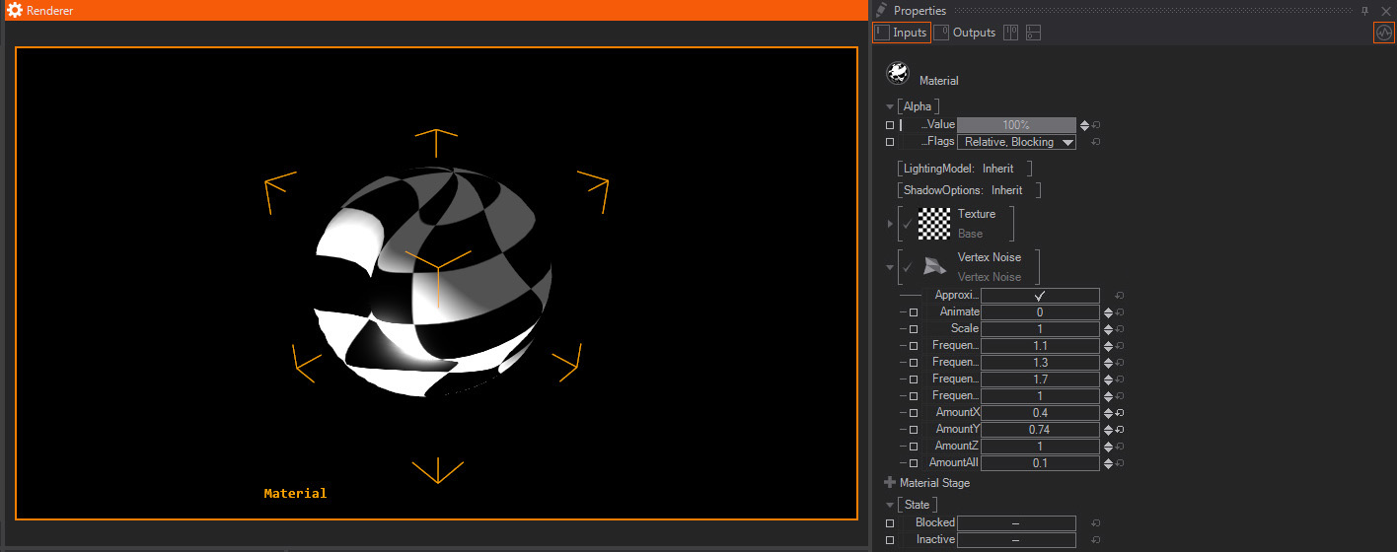Collapse the Alpha section

pyautogui.click(x=890, y=106)
